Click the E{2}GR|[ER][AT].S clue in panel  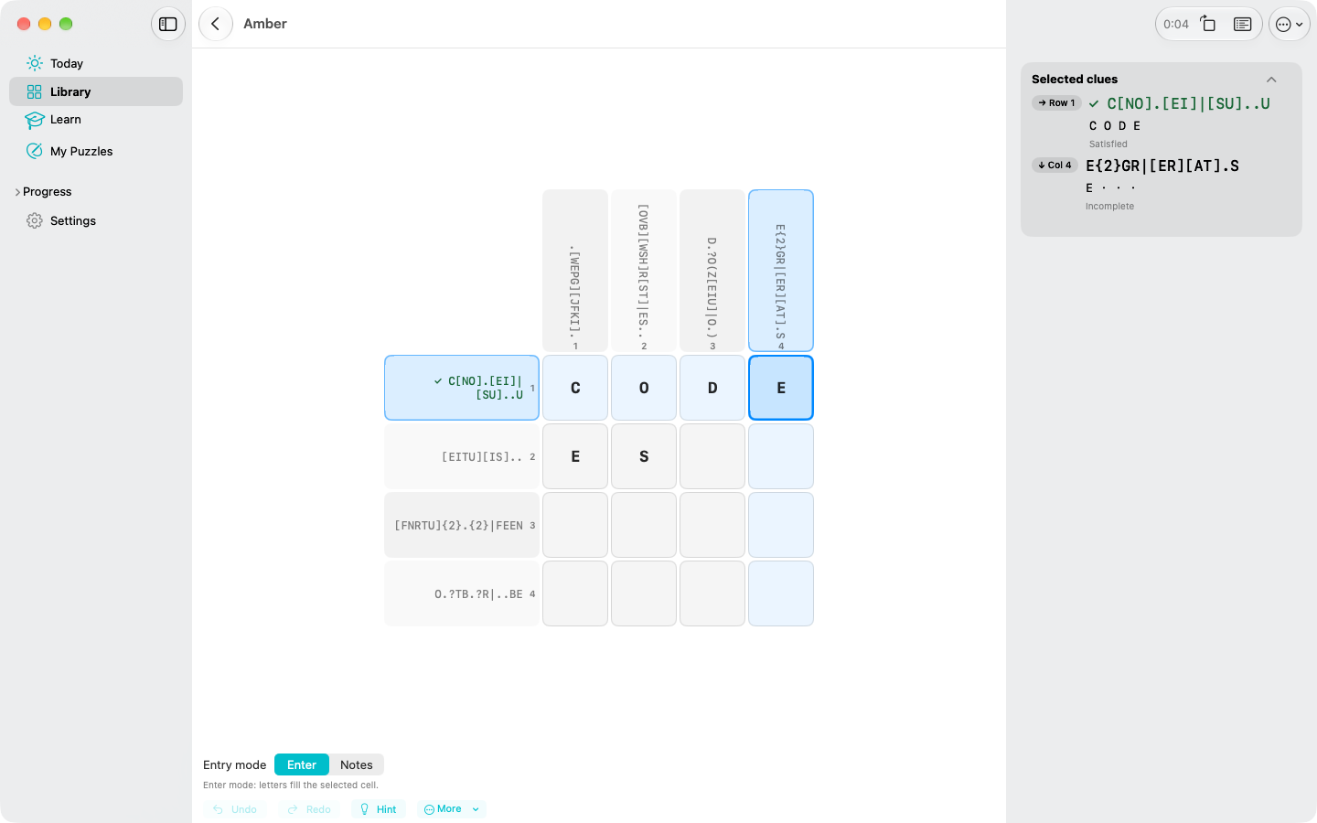point(1162,166)
